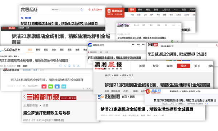Click the search magnifier icon on 北晚在线 page

point(82,9)
